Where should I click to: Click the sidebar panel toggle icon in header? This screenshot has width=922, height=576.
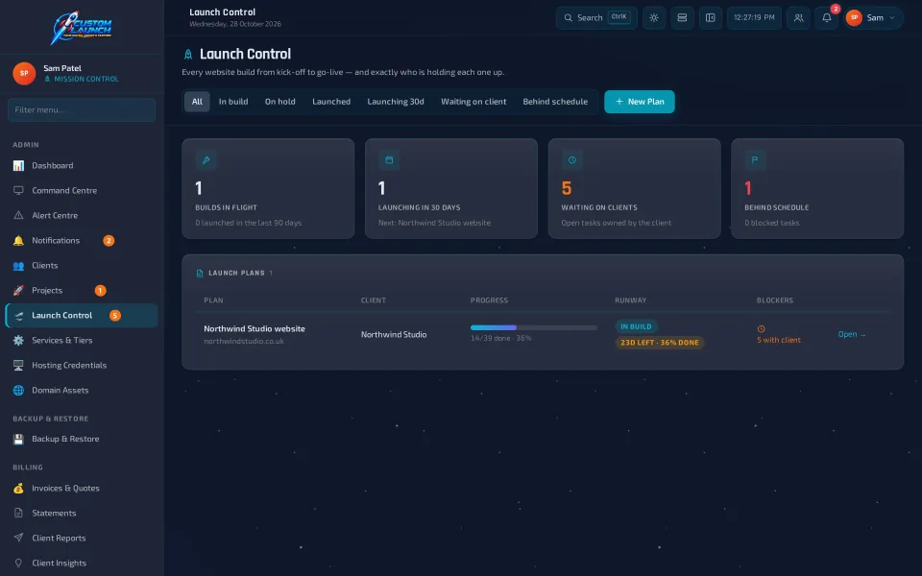pos(711,17)
